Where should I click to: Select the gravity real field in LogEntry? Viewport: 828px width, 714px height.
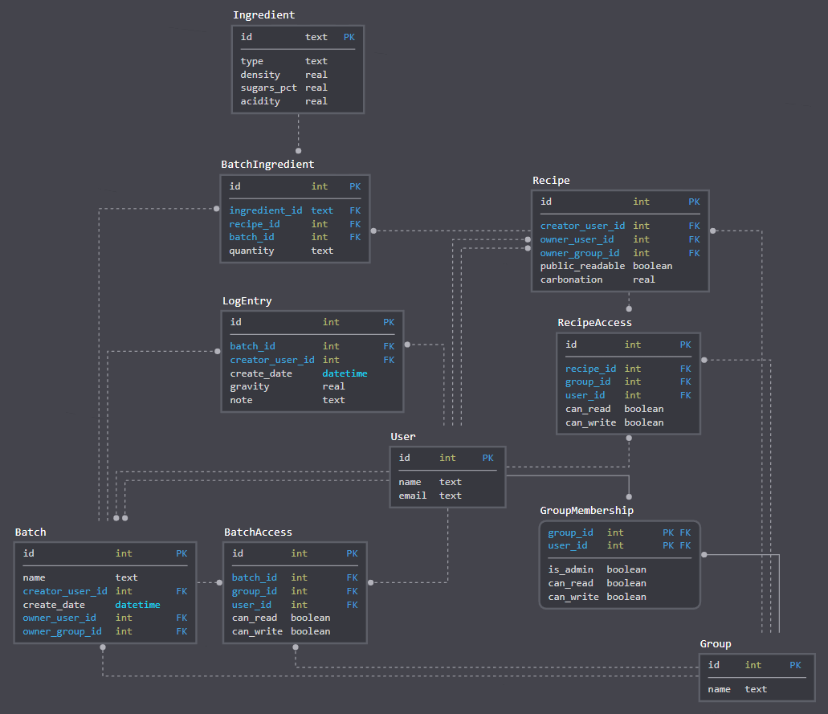tap(251, 386)
